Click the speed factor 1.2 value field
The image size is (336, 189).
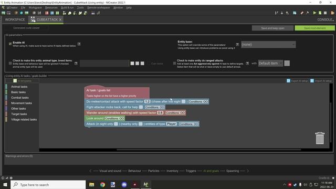[x=147, y=101]
